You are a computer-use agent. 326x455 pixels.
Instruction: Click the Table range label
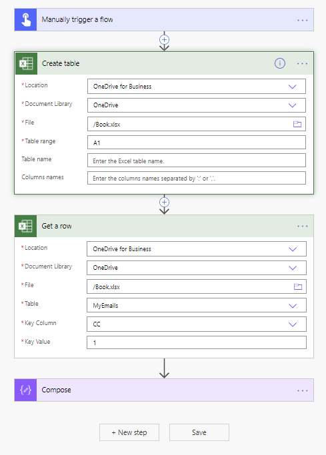tap(40, 141)
